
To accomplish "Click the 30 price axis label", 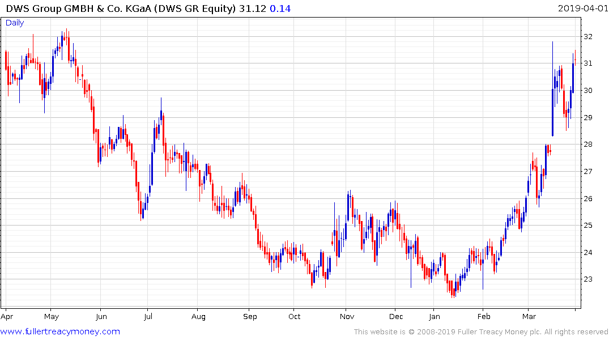I will 588,91.
